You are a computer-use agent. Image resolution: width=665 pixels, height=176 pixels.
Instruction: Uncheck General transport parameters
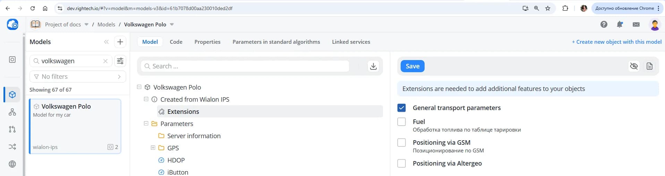click(401, 108)
